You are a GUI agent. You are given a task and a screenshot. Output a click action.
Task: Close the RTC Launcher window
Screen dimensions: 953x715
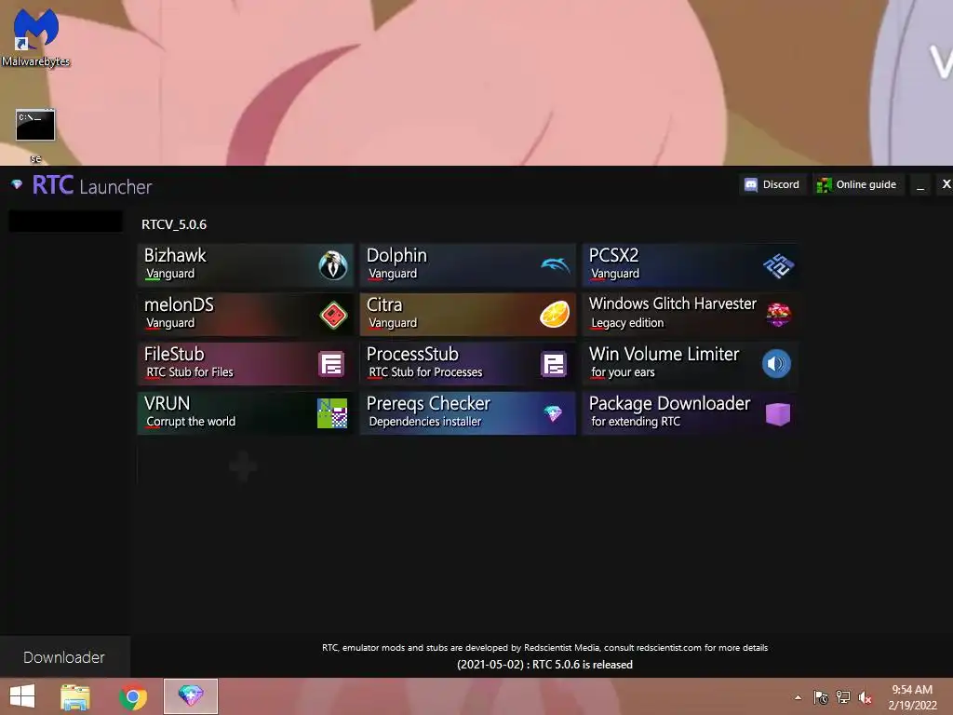(946, 184)
